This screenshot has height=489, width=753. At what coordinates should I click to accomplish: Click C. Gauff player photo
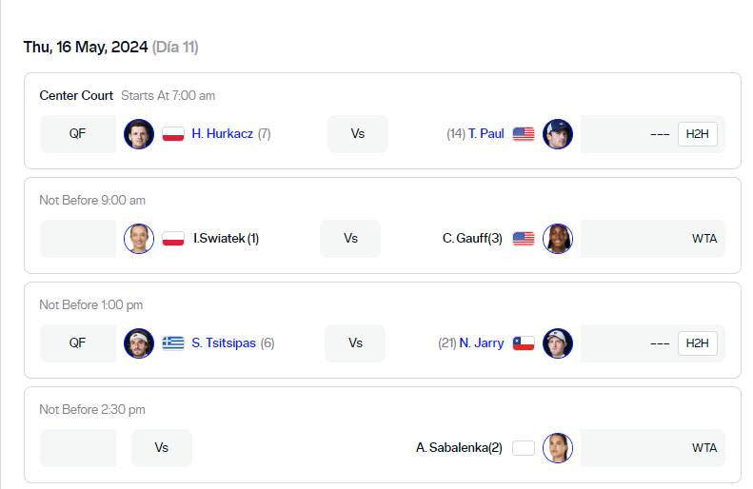pos(558,239)
